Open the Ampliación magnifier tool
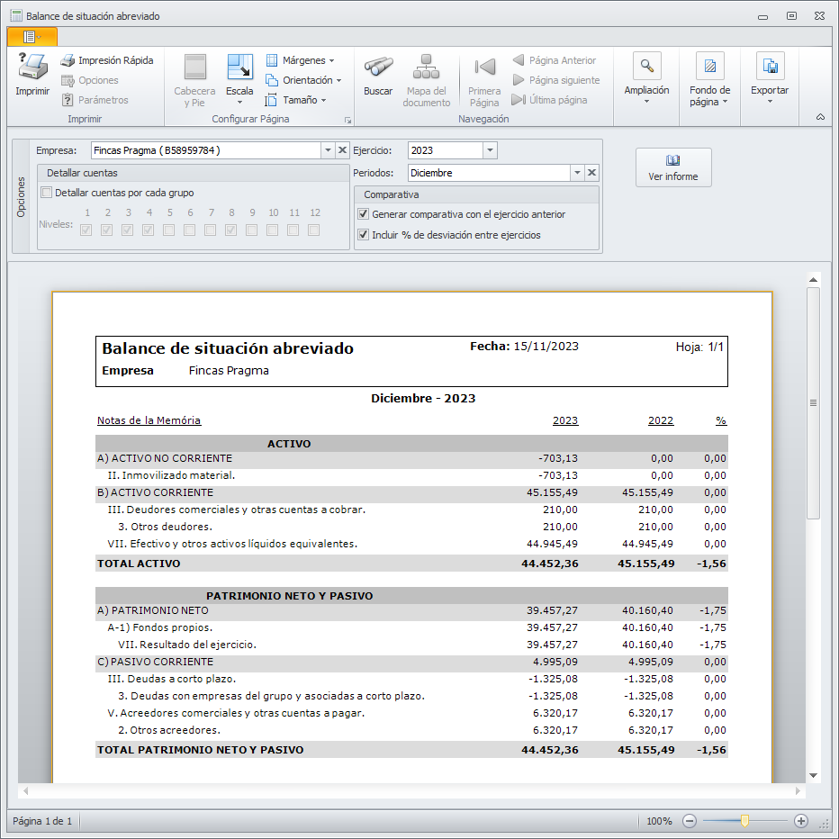This screenshot has height=839, width=839. click(x=646, y=68)
